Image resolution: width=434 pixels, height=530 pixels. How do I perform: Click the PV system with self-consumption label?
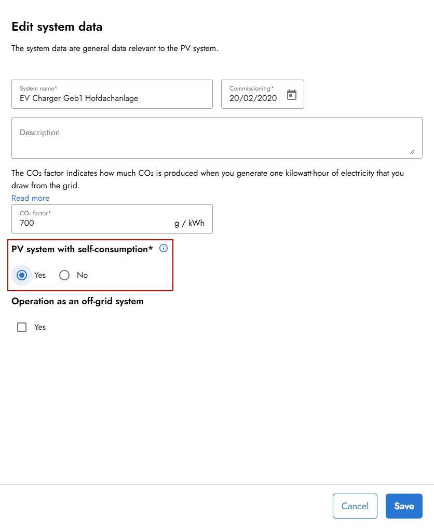coord(82,249)
